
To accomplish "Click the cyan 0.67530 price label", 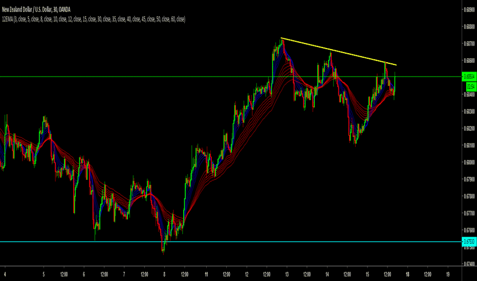I will 469,242.
